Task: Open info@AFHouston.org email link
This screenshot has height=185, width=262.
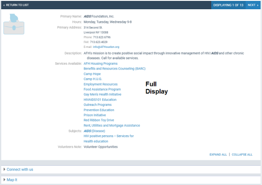Action: (106, 47)
